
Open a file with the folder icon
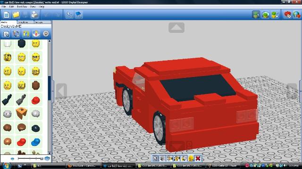(x=16, y=15)
